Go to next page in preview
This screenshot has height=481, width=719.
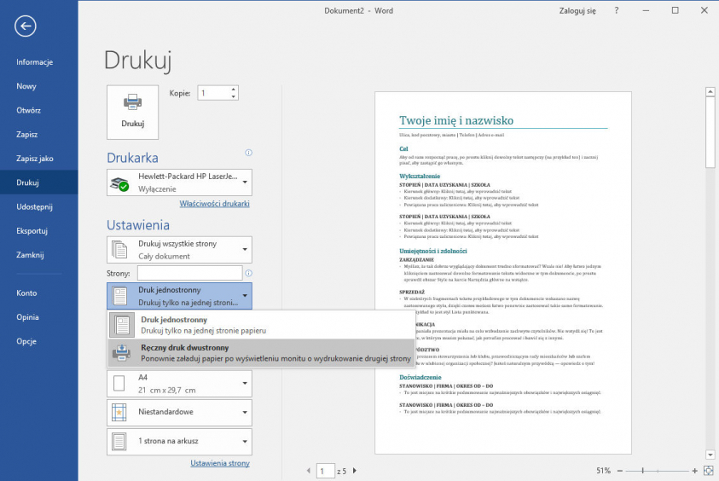(355, 471)
